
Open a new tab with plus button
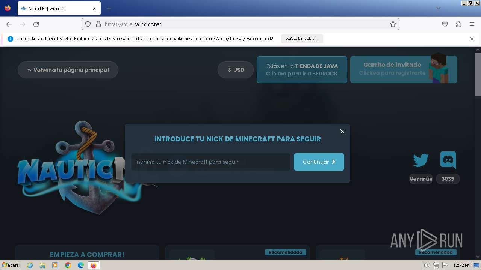(109, 8)
